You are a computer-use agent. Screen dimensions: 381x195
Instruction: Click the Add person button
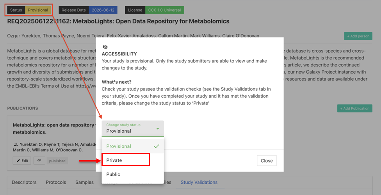358,36
